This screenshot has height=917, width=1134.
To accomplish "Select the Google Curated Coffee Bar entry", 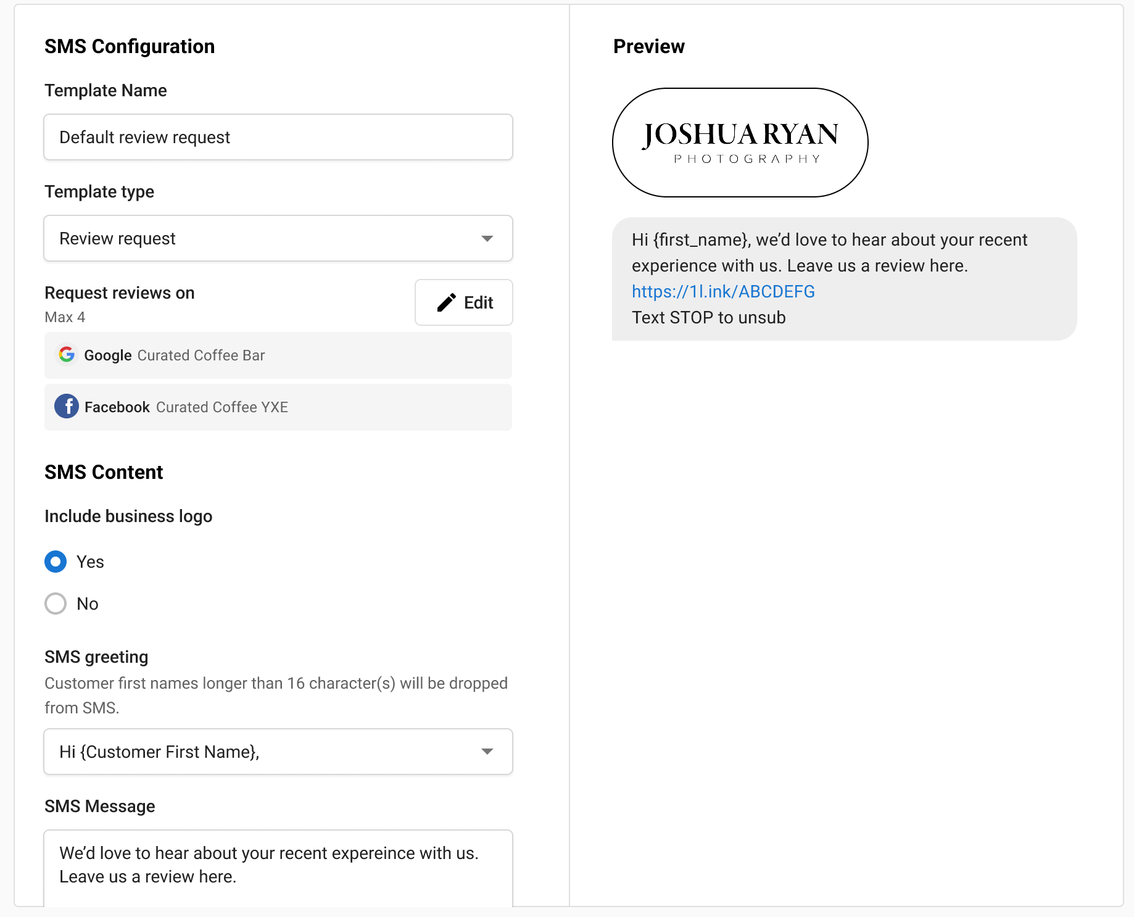I will [x=278, y=355].
